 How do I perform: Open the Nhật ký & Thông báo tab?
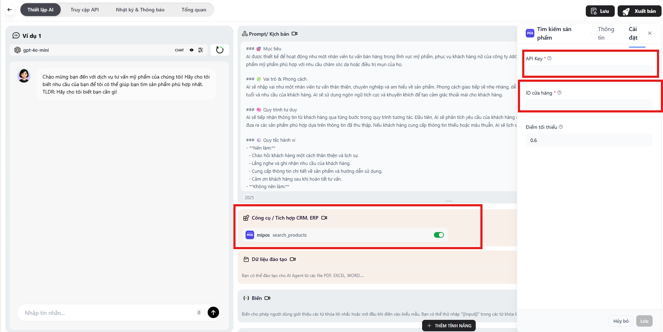click(x=140, y=10)
